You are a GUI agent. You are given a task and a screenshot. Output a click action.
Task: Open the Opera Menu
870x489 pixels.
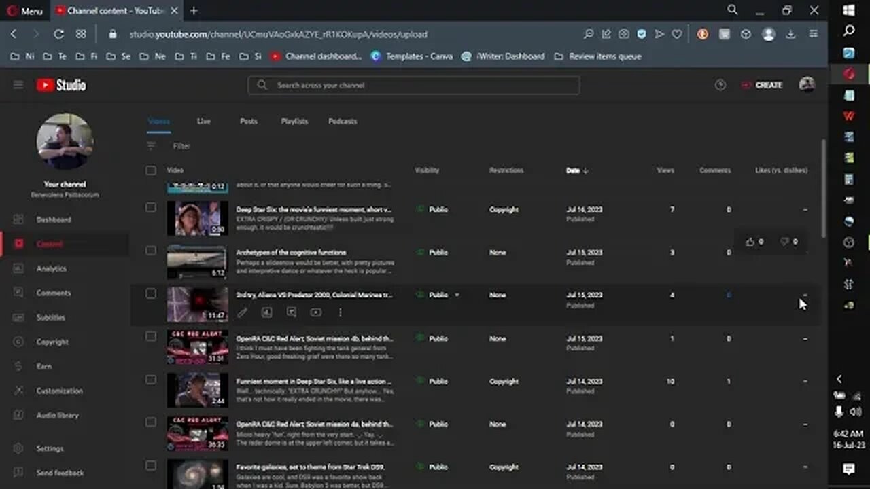(24, 10)
